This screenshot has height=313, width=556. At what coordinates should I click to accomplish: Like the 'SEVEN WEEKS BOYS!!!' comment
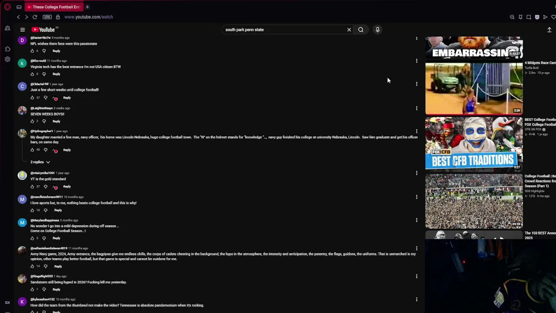[32, 121]
